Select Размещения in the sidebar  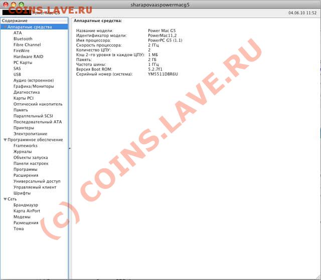click(26, 223)
